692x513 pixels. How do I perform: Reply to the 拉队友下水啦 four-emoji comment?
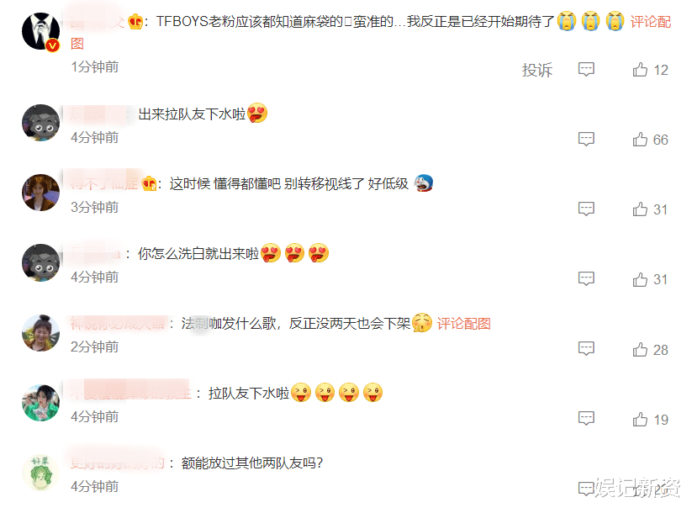tap(586, 419)
